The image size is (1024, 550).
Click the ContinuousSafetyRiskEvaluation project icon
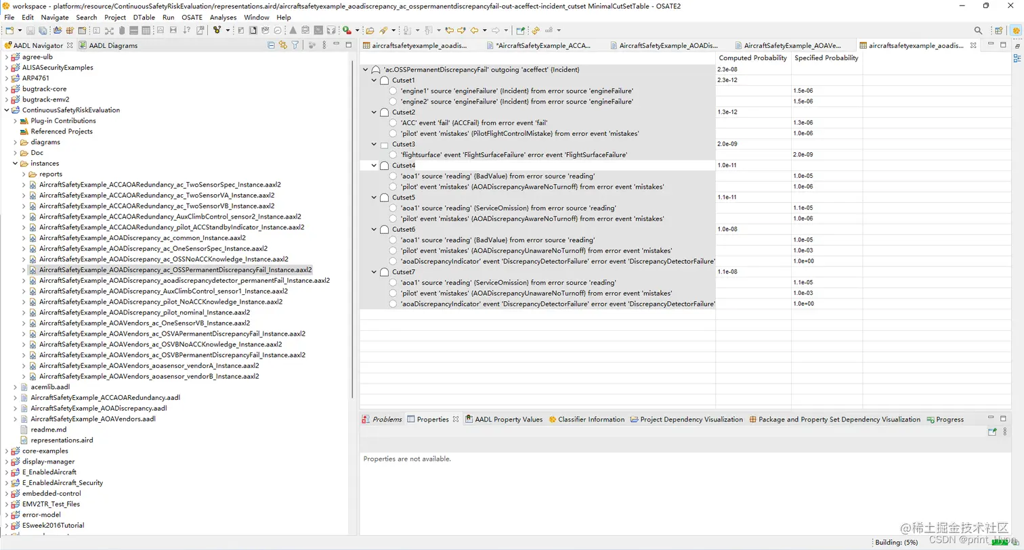tap(16, 110)
